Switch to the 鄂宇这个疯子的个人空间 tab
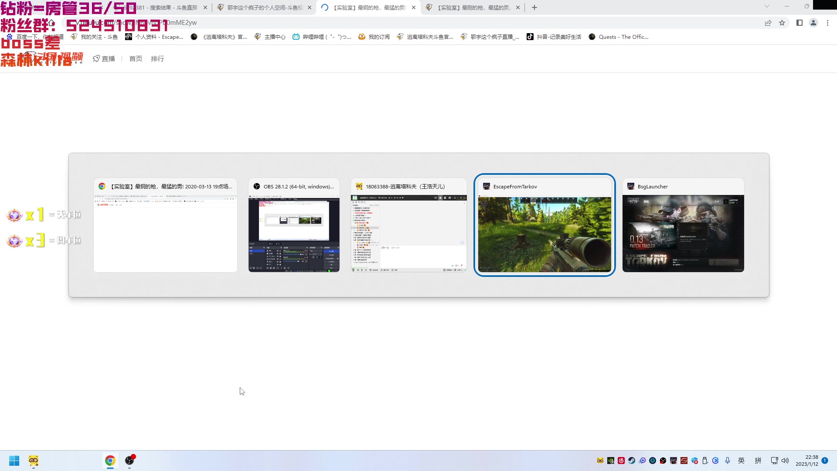This screenshot has height=471, width=837. click(x=265, y=7)
